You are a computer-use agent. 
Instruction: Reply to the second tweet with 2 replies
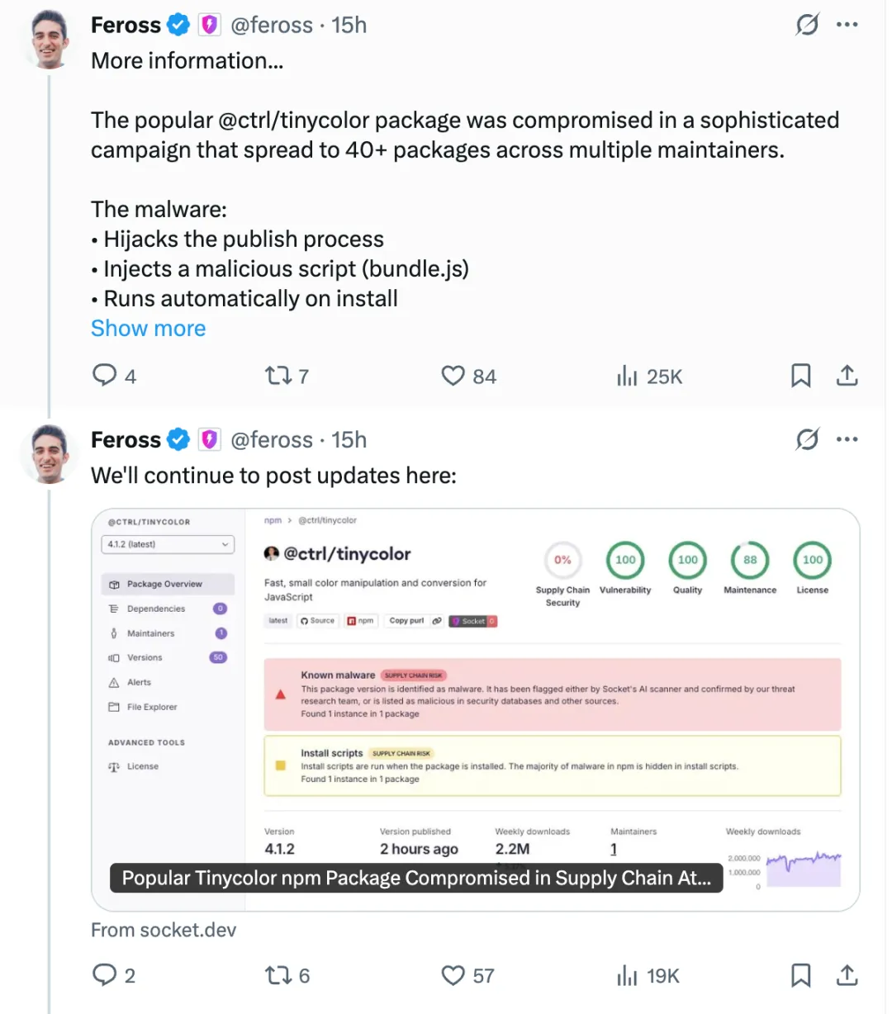[x=105, y=975]
